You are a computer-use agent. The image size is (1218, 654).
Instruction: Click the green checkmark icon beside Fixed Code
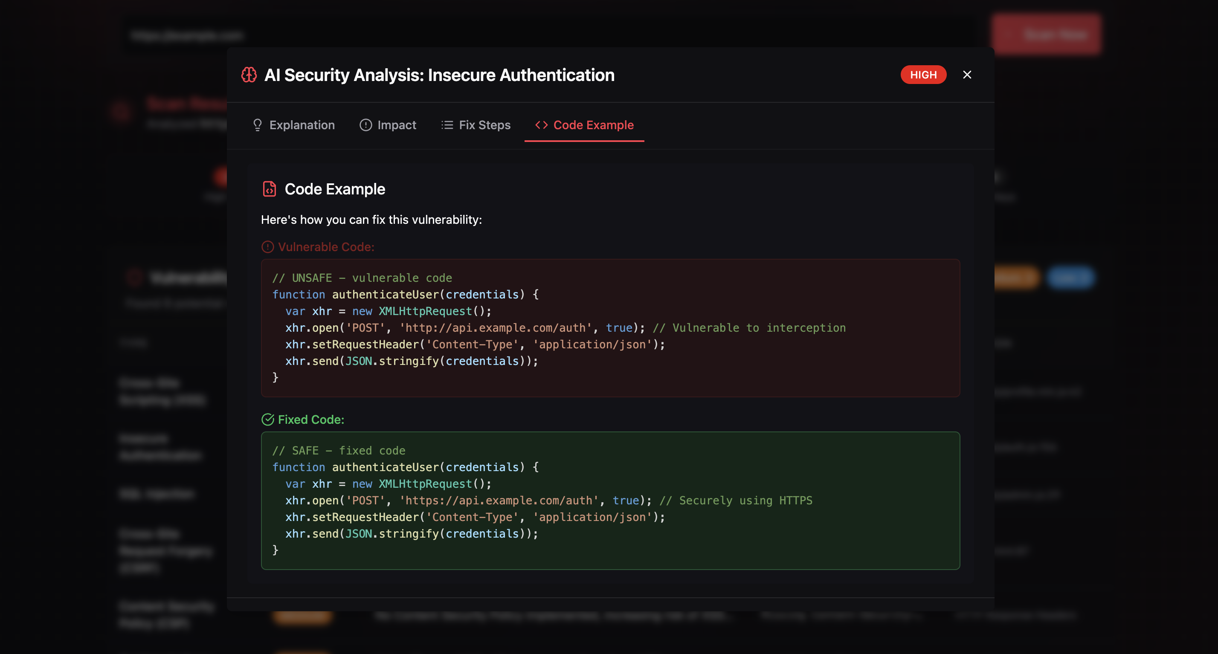click(x=268, y=420)
